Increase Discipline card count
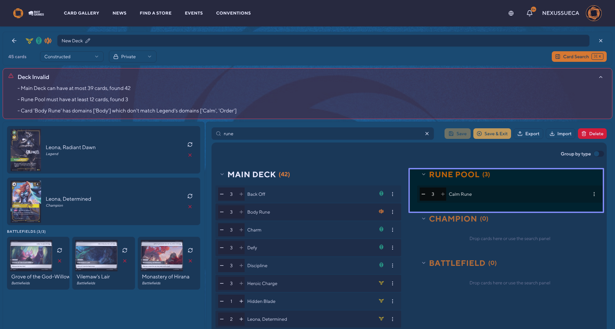Screen dimensions: 615x329 241,266
